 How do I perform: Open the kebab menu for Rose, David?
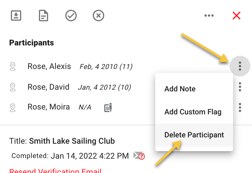(240, 87)
